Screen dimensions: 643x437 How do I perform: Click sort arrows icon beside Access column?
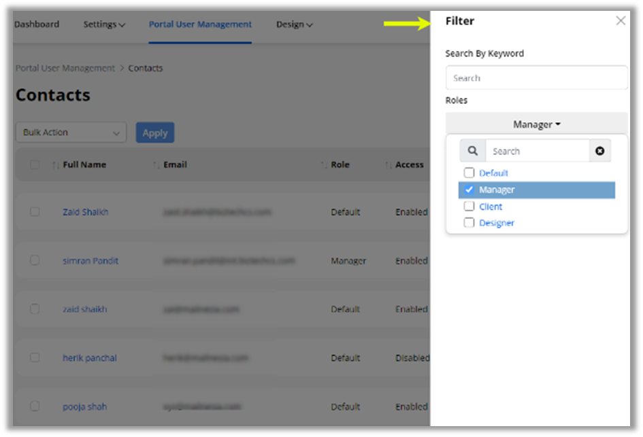pos(389,165)
